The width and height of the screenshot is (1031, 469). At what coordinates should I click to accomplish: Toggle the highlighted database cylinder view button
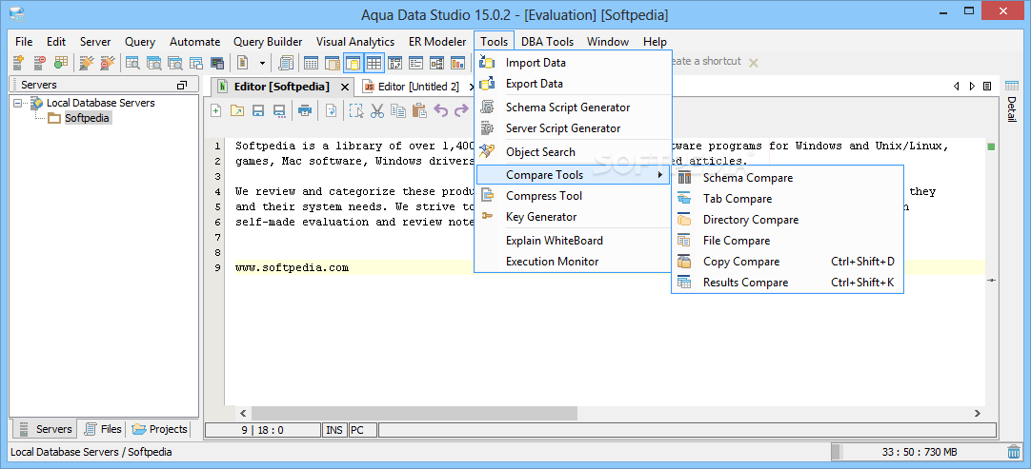point(354,63)
